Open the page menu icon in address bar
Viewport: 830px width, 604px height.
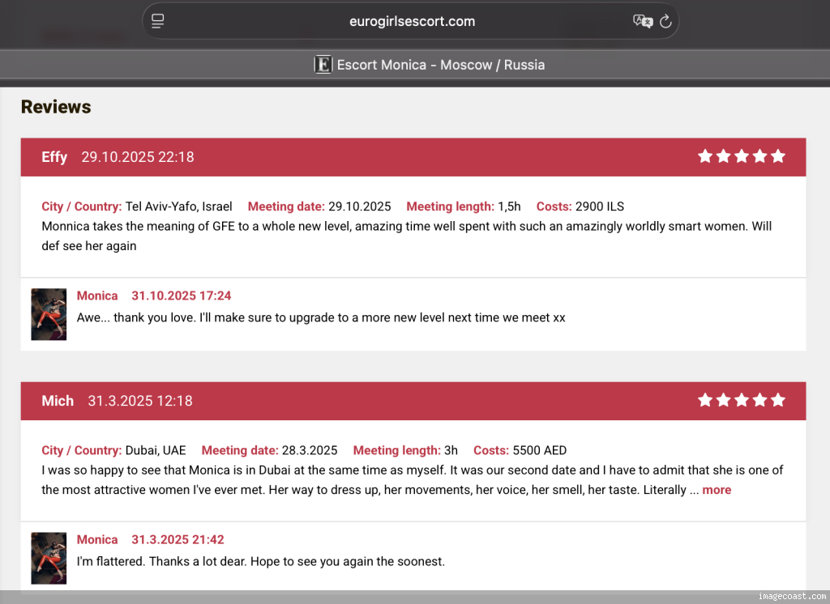pyautogui.click(x=158, y=22)
